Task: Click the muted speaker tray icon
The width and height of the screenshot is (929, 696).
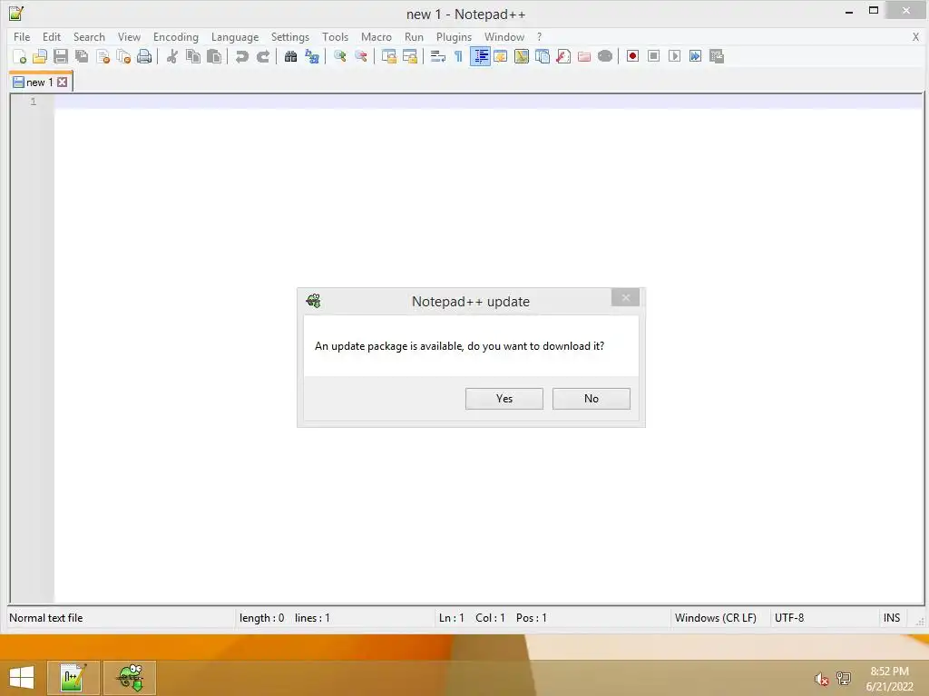Action: 821,679
